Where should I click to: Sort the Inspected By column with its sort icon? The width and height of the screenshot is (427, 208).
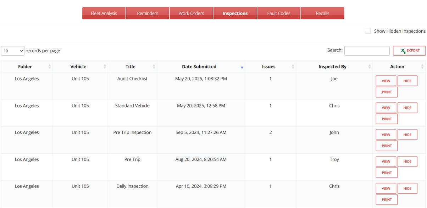tap(369, 66)
